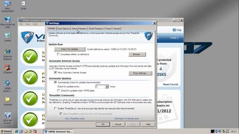Click the folder quick launch icon
The image size is (239, 134).
coord(26,131)
